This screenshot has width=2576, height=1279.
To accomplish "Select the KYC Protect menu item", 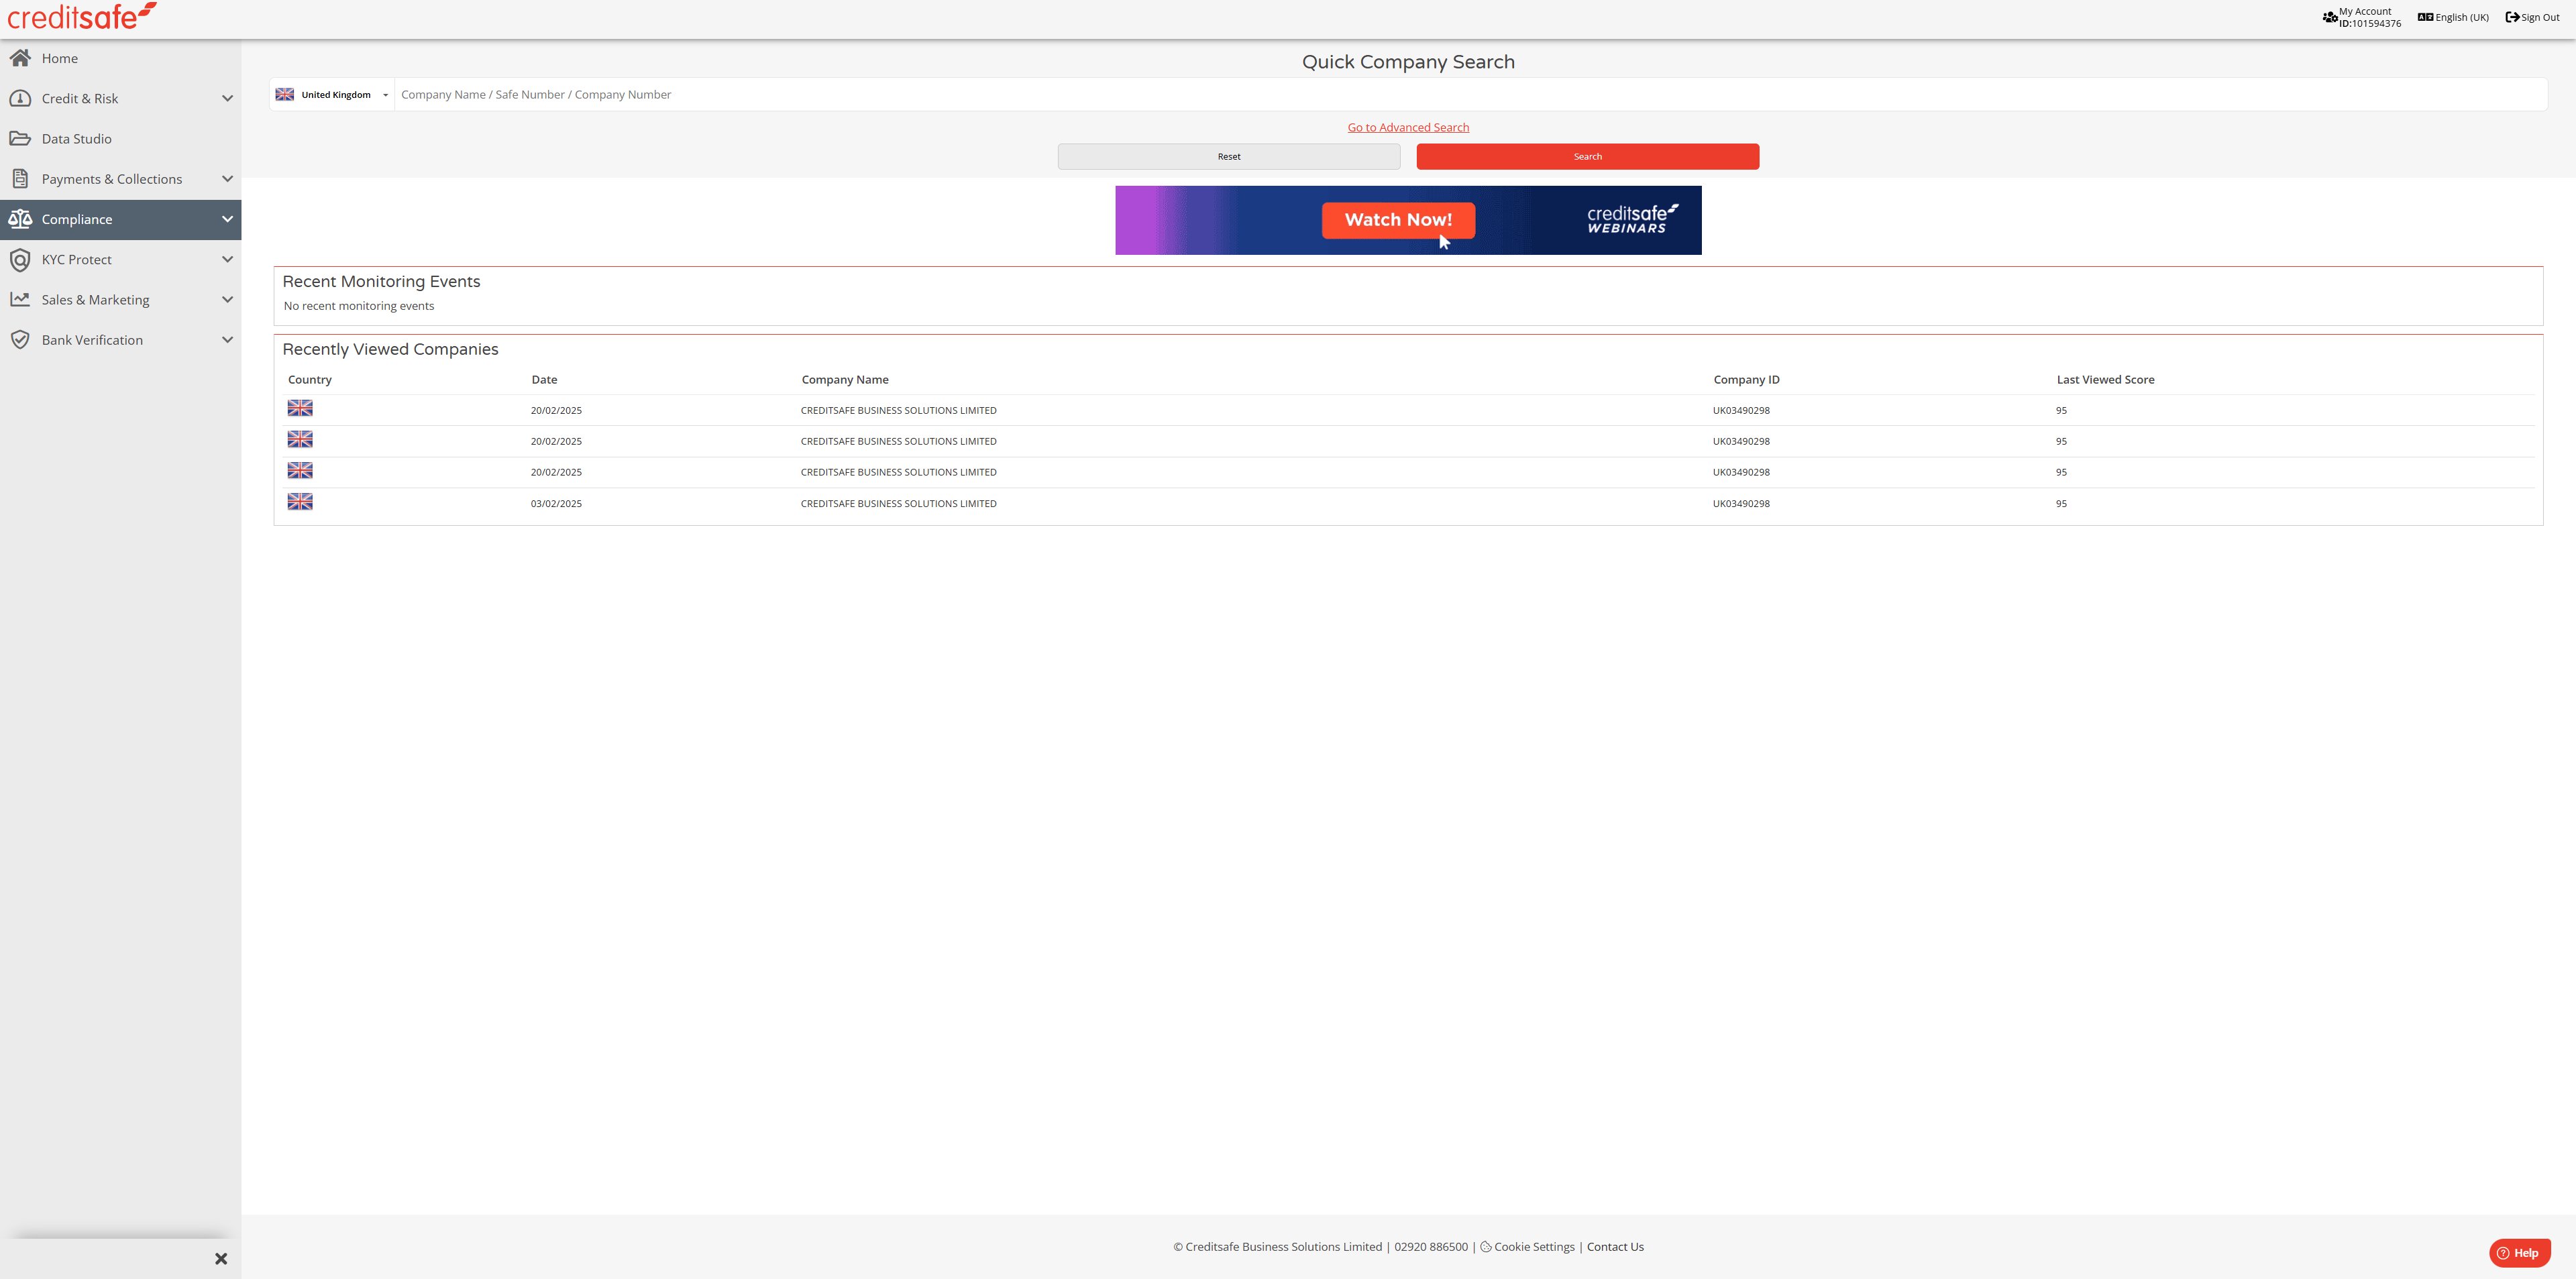I will click(x=120, y=260).
